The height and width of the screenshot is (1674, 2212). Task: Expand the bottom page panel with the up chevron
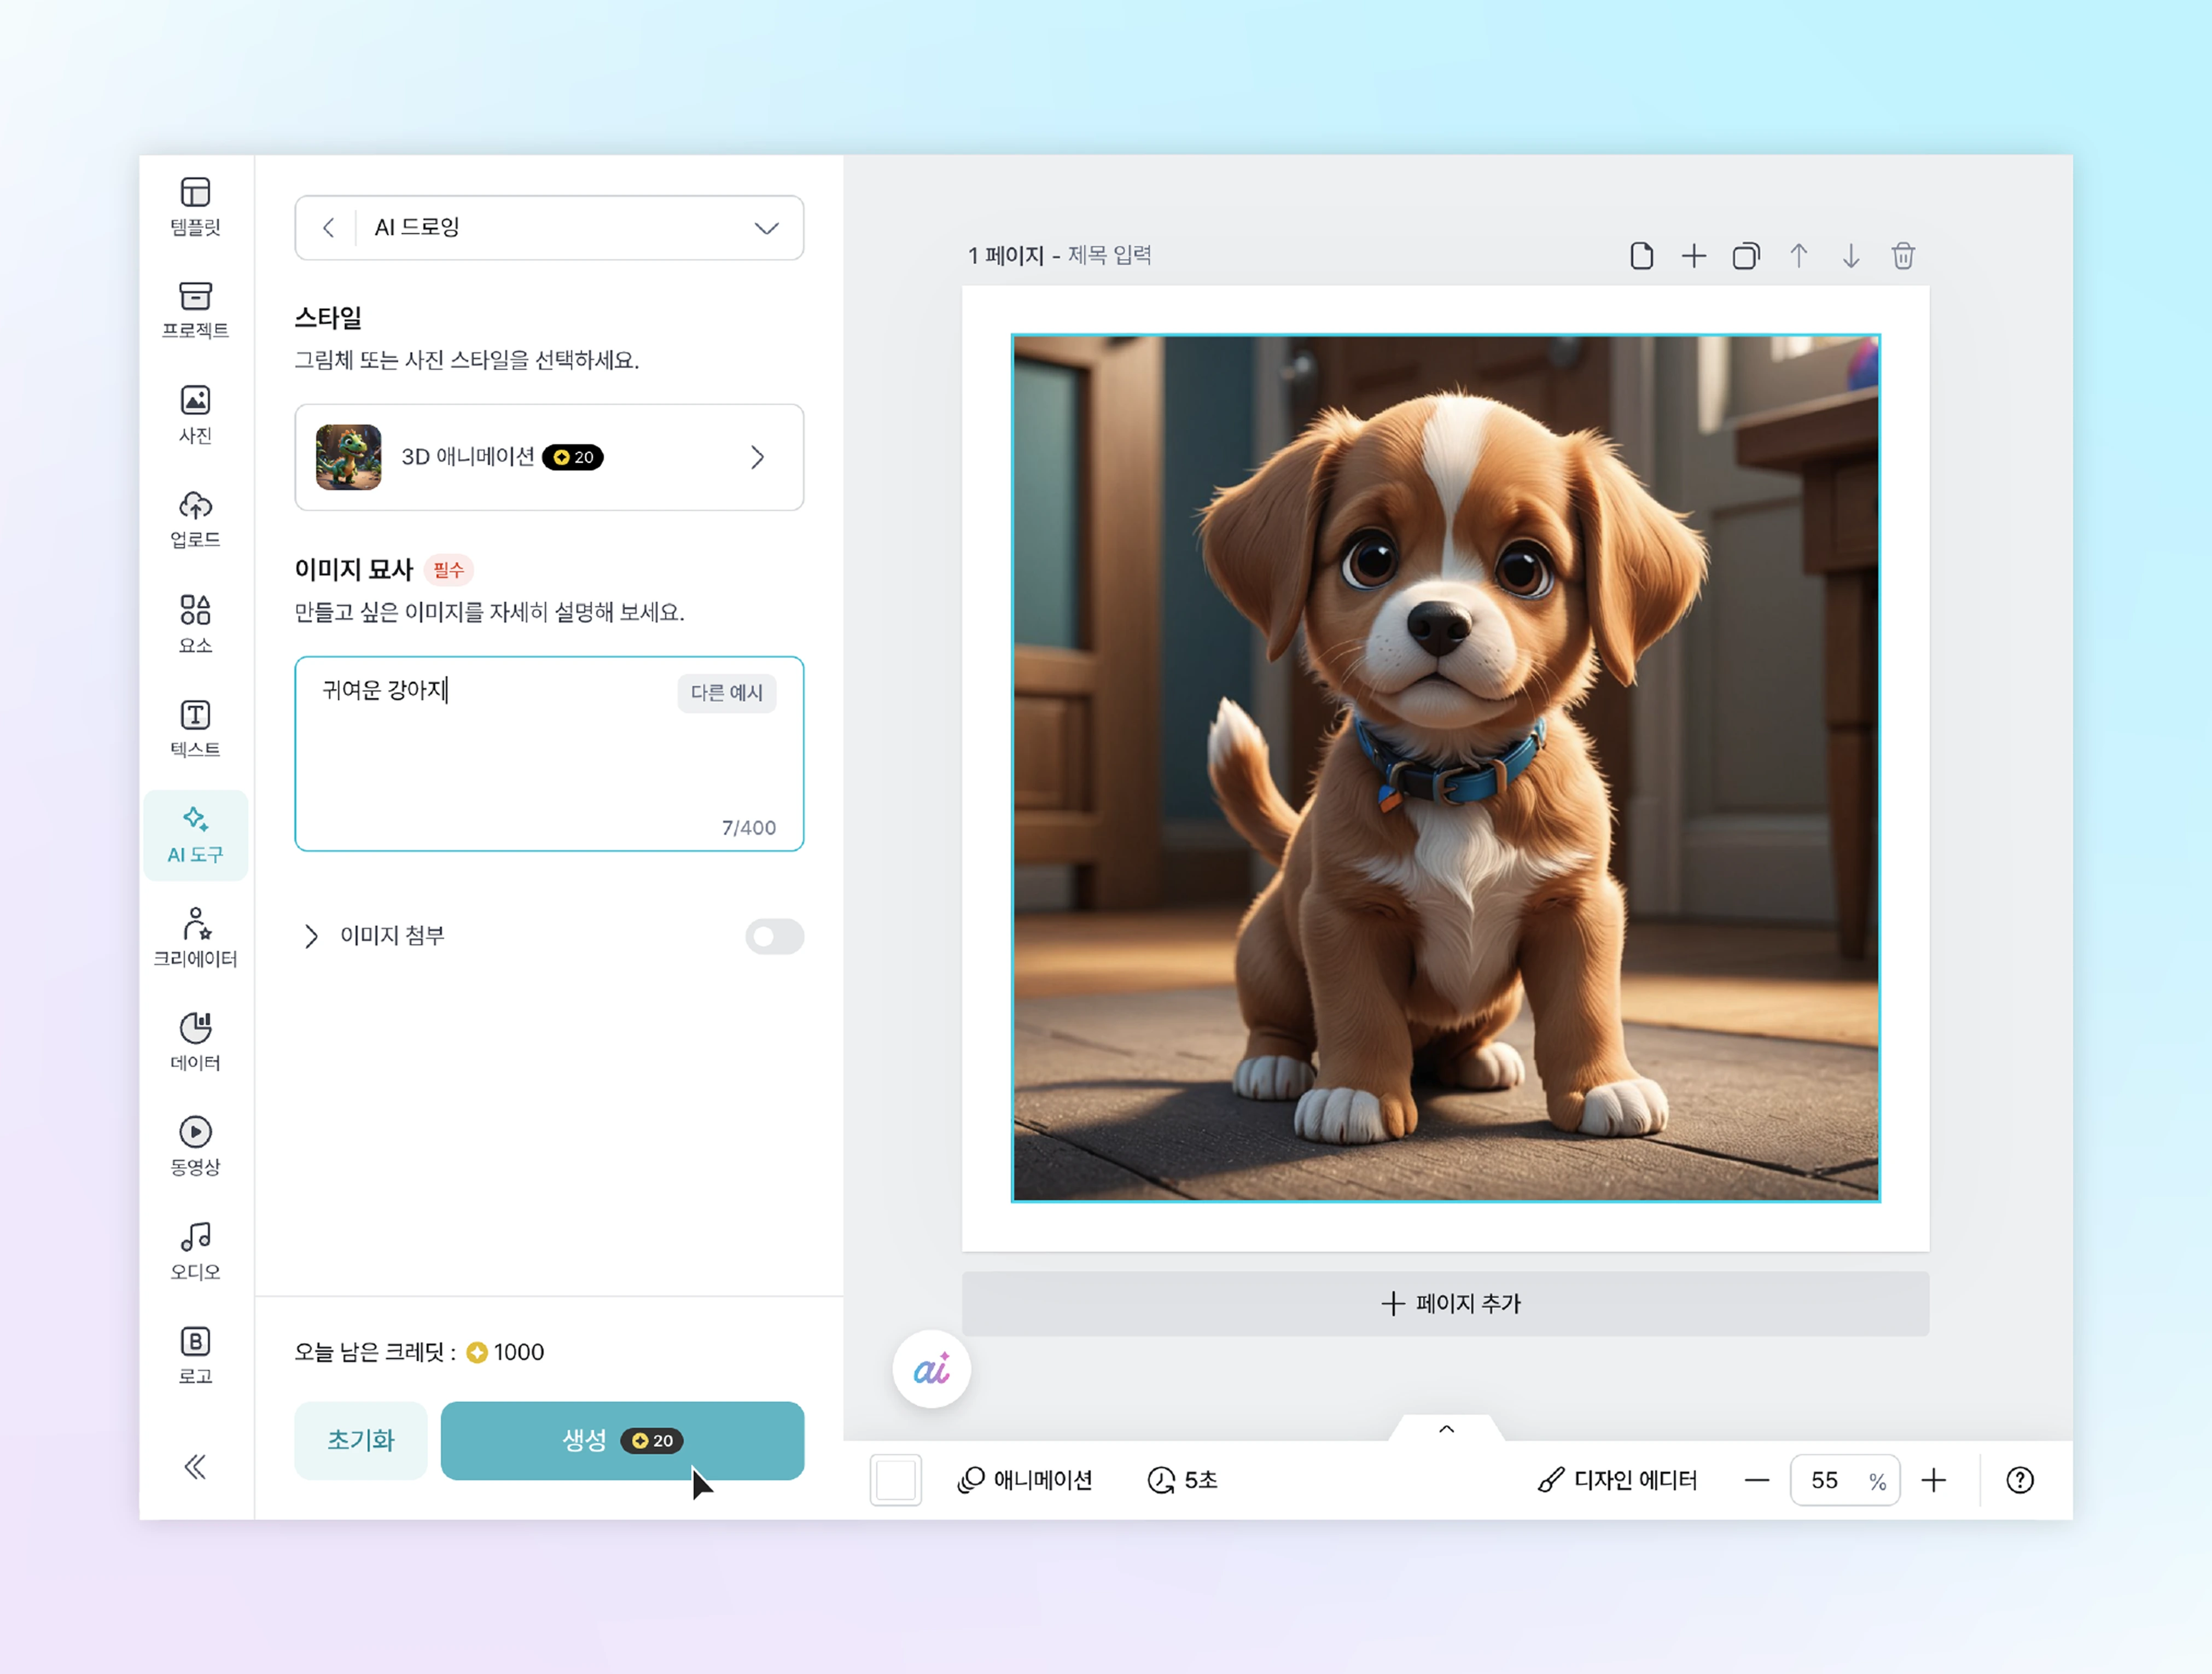pos(1446,1429)
